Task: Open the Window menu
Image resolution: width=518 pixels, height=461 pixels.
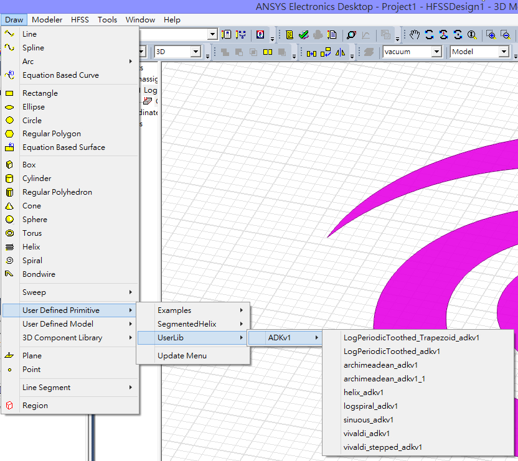Action: (141, 20)
